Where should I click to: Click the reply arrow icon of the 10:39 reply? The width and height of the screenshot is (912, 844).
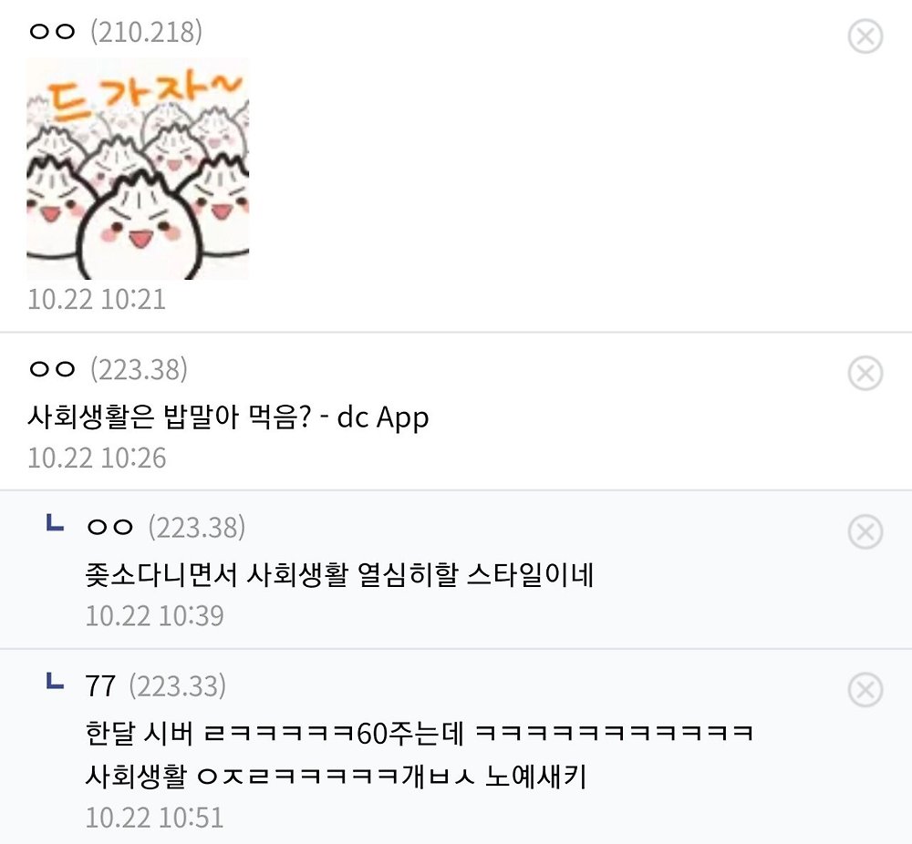coord(55,522)
